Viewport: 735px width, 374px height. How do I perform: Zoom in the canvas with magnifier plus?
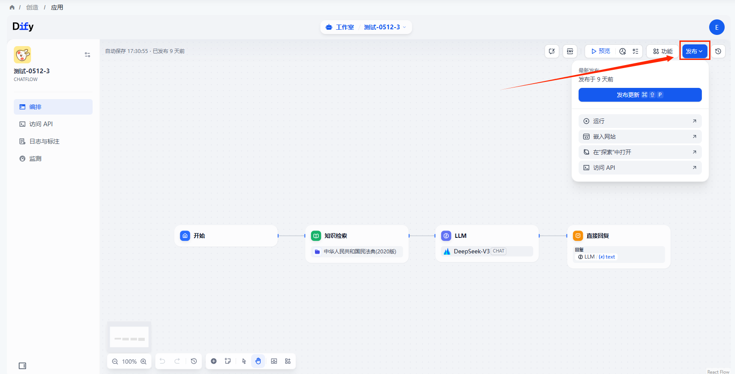143,362
